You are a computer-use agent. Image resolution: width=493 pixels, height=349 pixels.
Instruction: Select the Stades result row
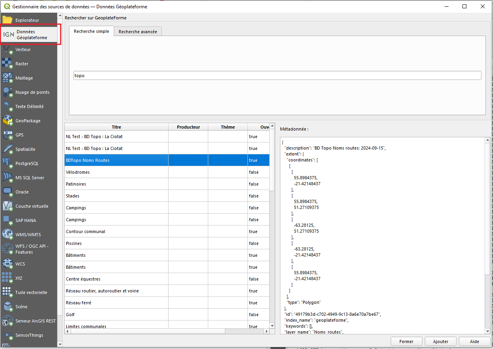click(167, 196)
